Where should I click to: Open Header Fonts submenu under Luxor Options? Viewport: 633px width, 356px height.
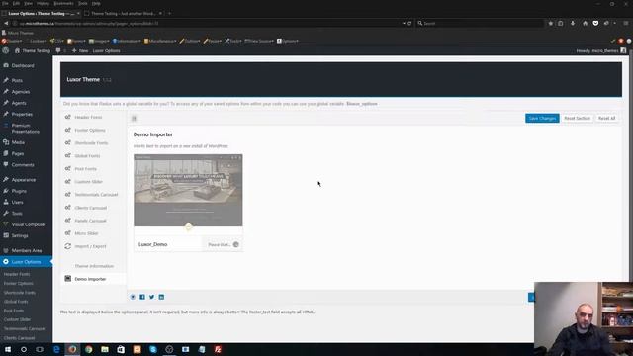pos(17,274)
